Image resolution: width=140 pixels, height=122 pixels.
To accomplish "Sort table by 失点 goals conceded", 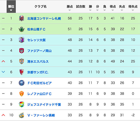I will coord(122,8).
